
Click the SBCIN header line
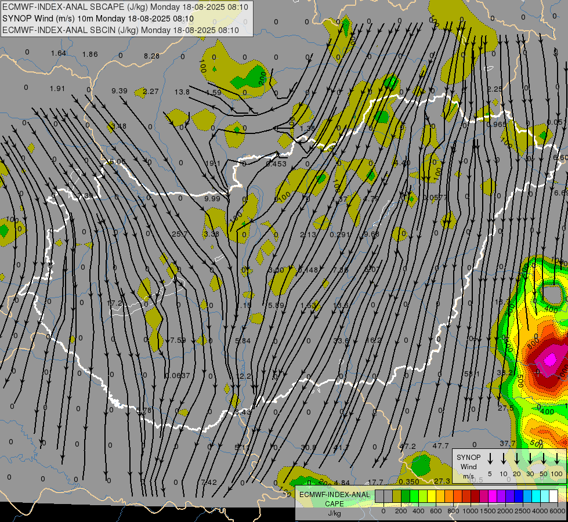(121, 30)
